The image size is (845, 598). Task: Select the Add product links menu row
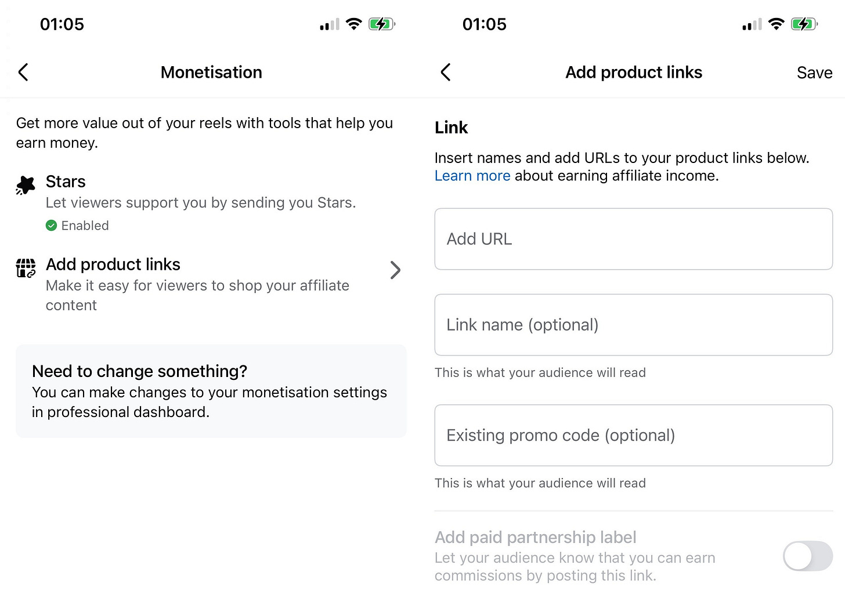[209, 284]
